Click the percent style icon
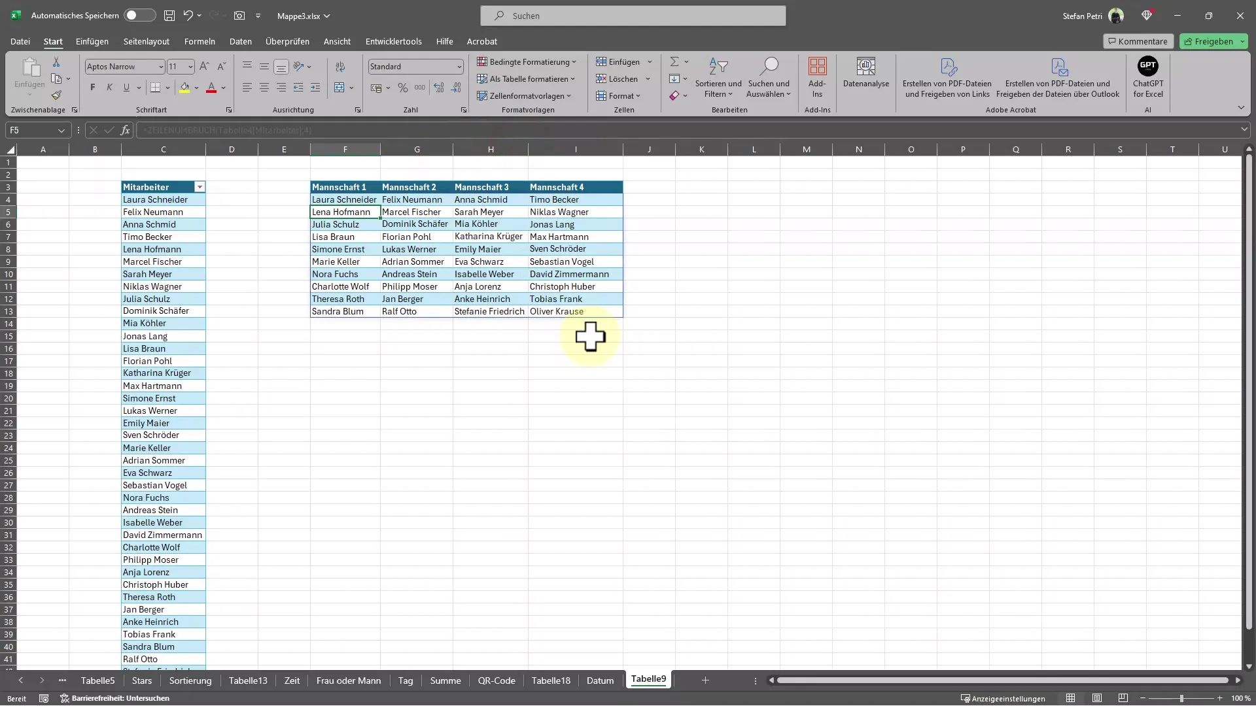1256x706 pixels. coord(403,88)
